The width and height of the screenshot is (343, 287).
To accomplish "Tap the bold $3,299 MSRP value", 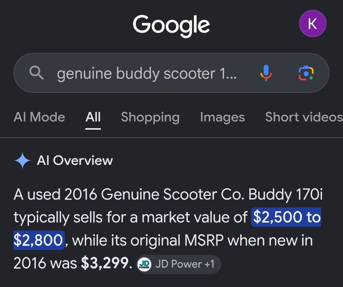I will pyautogui.click(x=105, y=263).
